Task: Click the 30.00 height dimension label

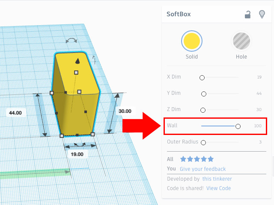Action: point(125,111)
